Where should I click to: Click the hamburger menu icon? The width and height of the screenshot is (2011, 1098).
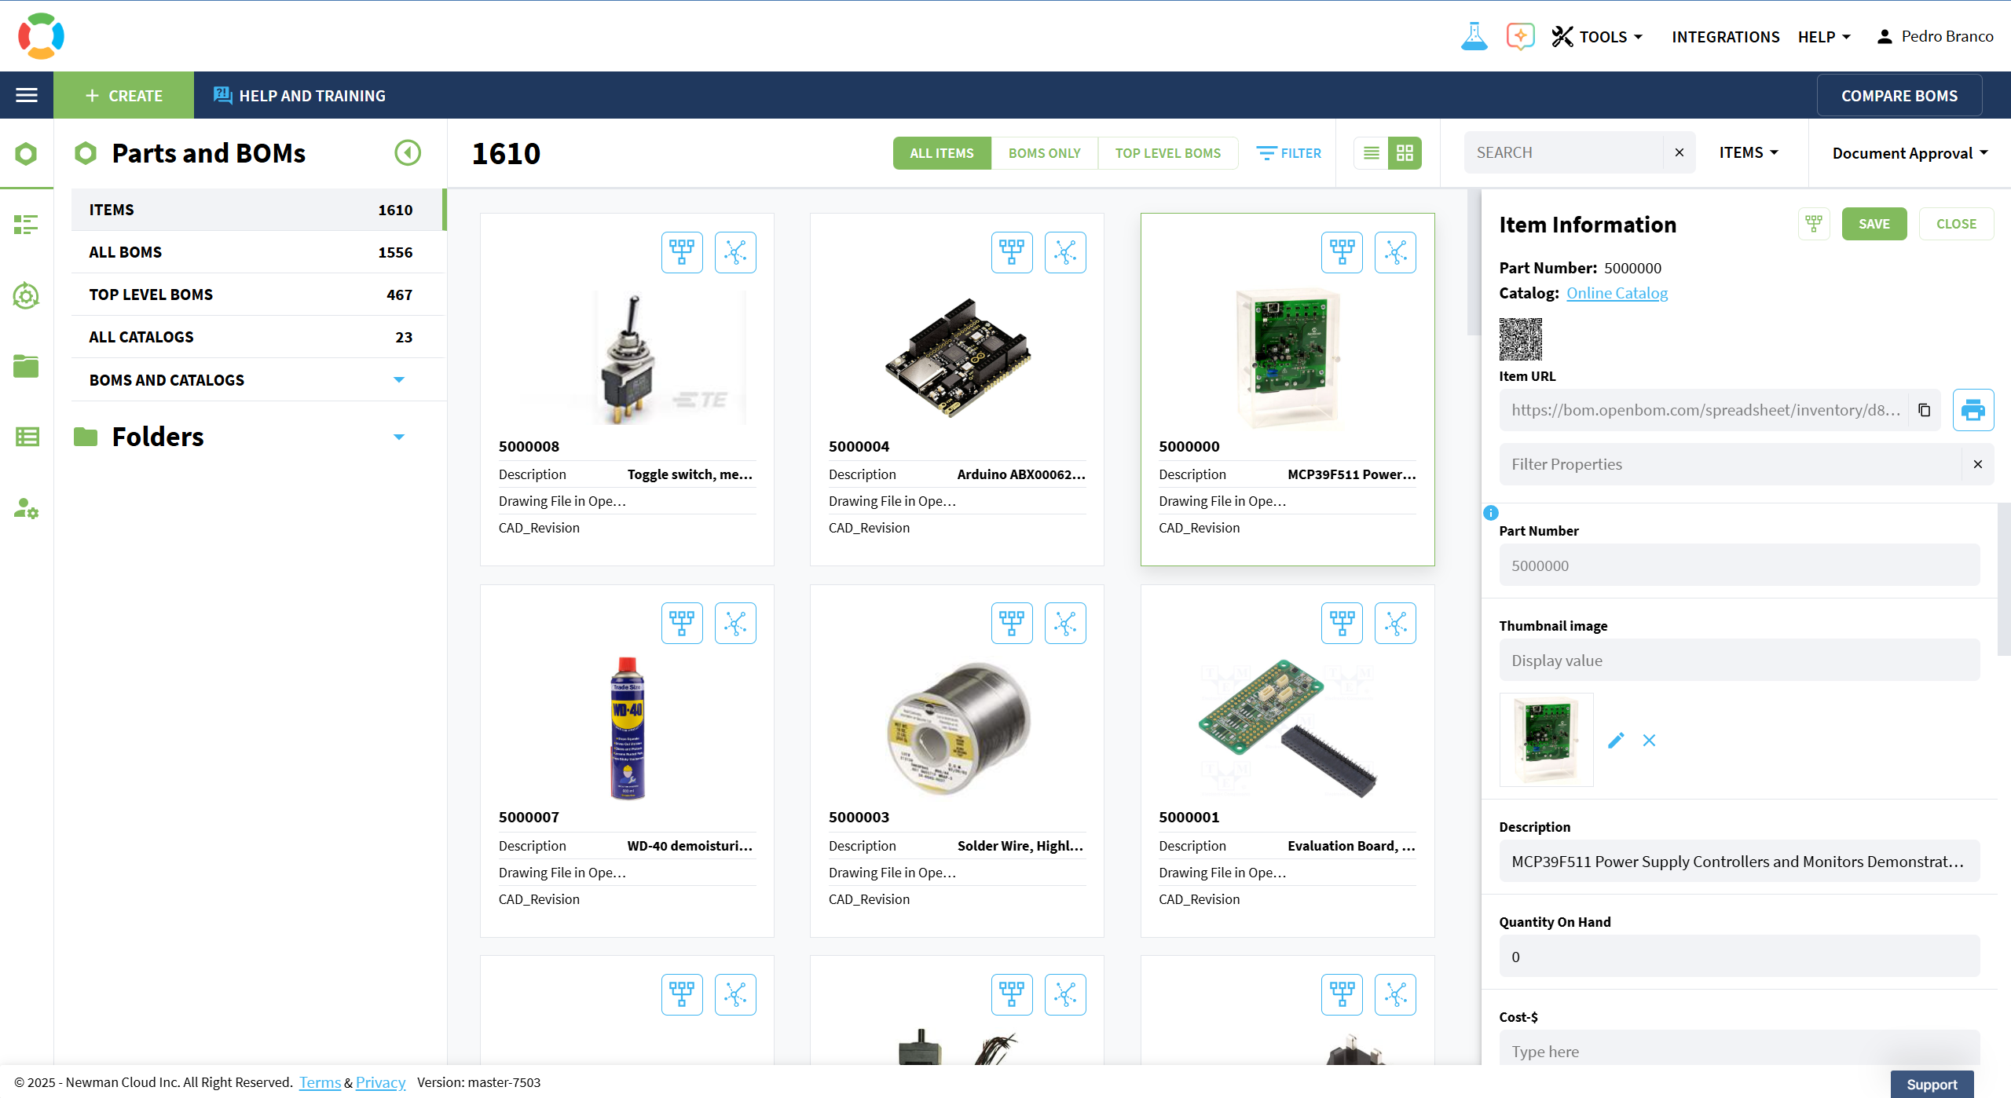[27, 95]
